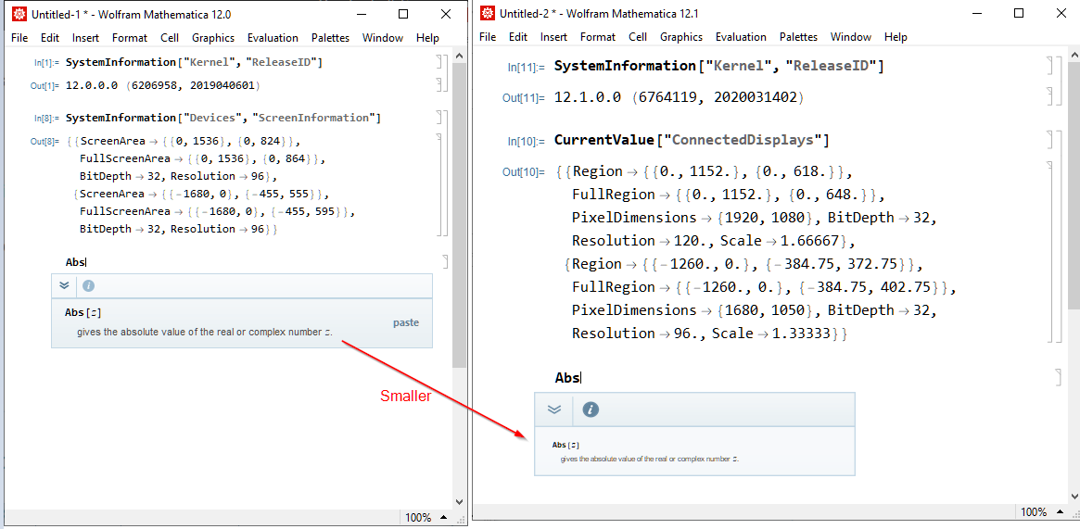1080x529 pixels.
Task: Select Abs input cell bracket in 12.0 window
Action: coord(445,261)
